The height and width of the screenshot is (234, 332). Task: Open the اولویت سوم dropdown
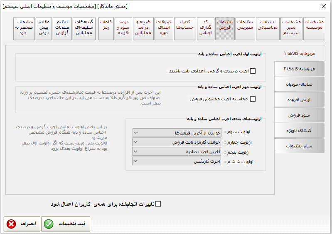(136, 132)
